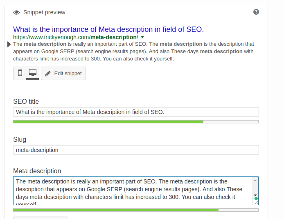Switch to desktop snippet preview
The image size is (284, 219).
point(32,73)
